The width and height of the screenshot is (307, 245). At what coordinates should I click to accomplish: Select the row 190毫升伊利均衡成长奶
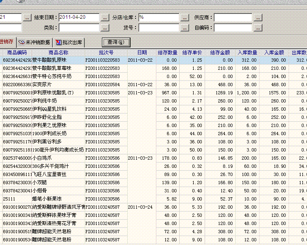[x=153, y=150]
